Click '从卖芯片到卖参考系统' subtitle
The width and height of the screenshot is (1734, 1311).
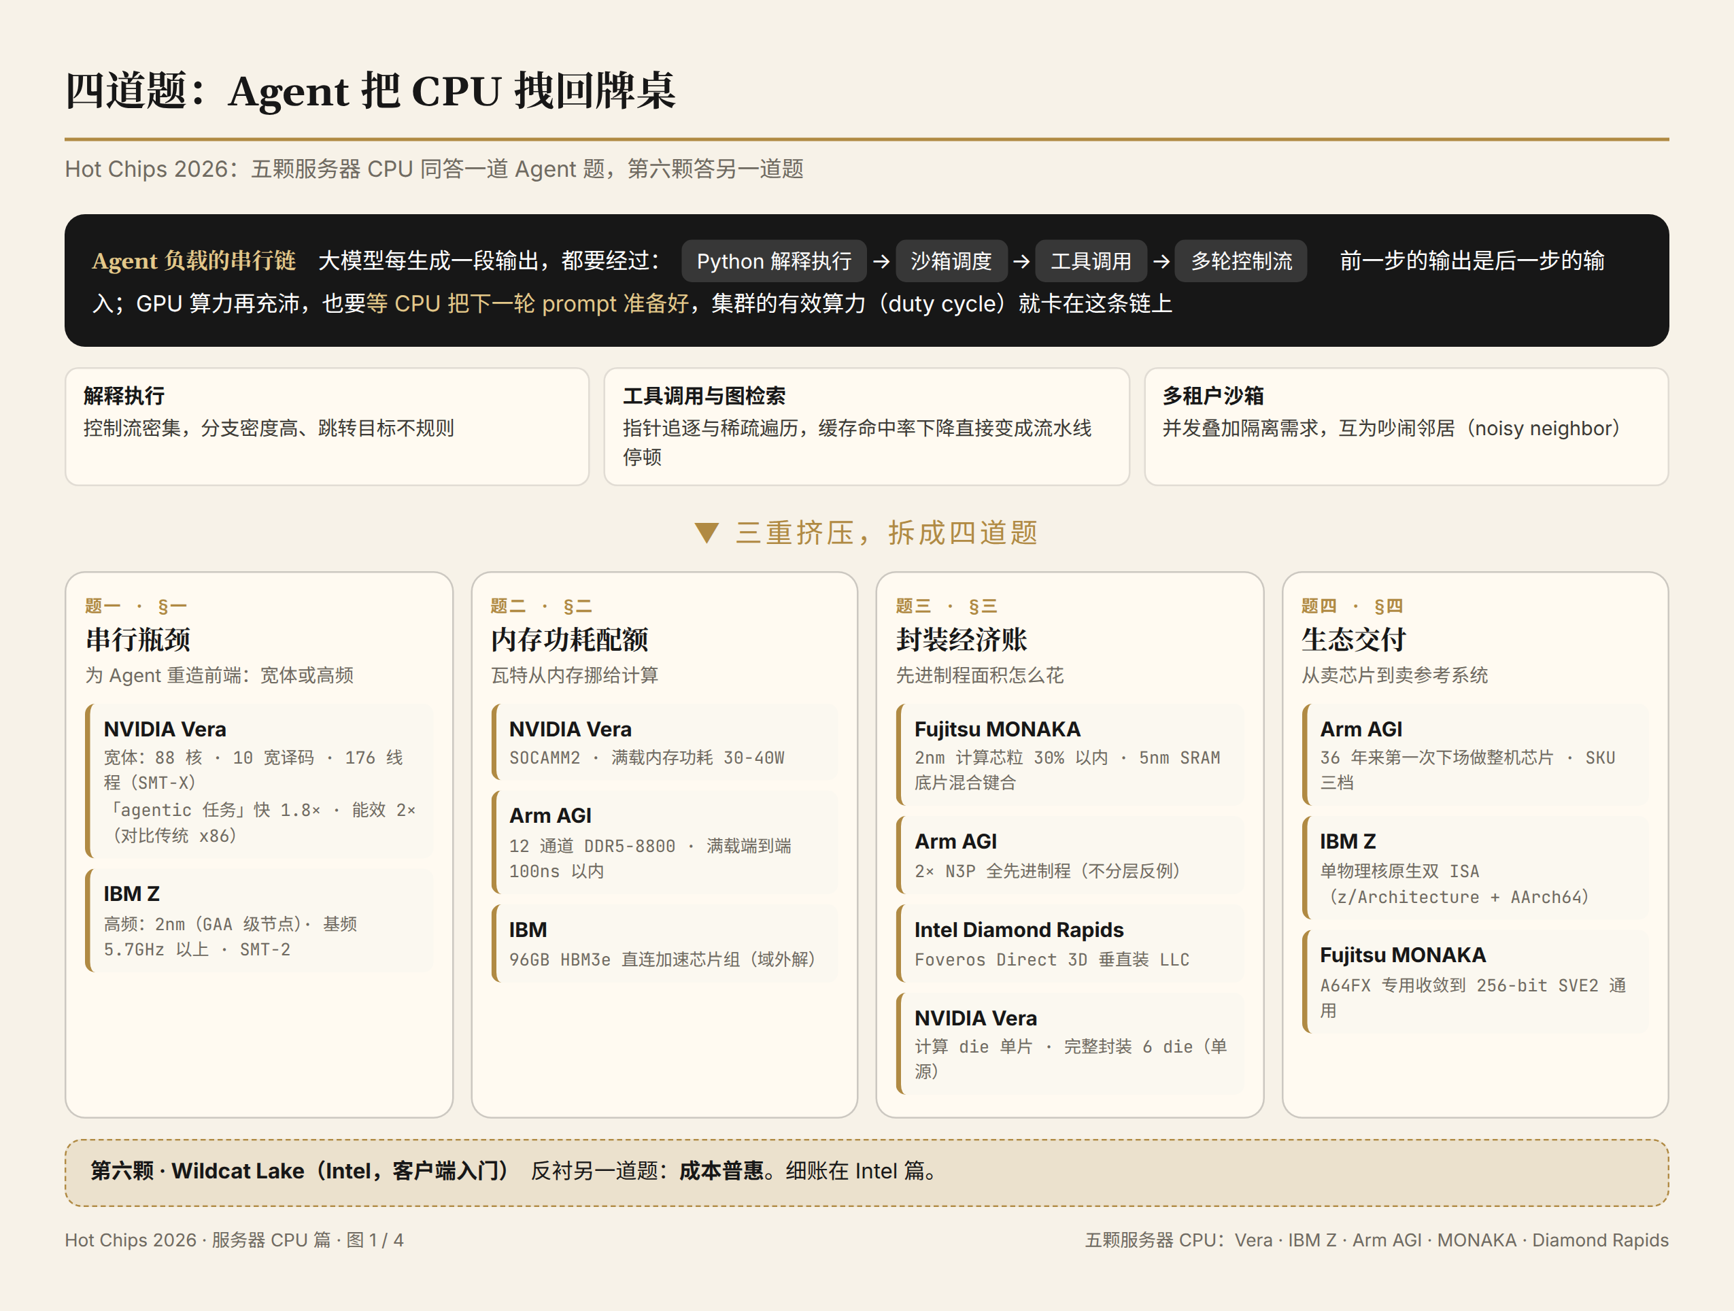(1395, 675)
